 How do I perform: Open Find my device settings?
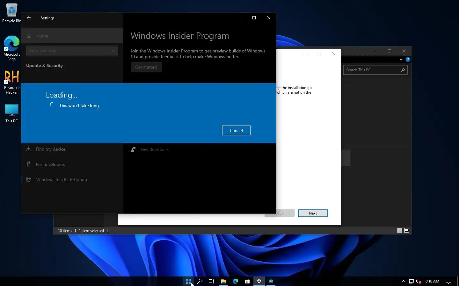click(x=72, y=149)
